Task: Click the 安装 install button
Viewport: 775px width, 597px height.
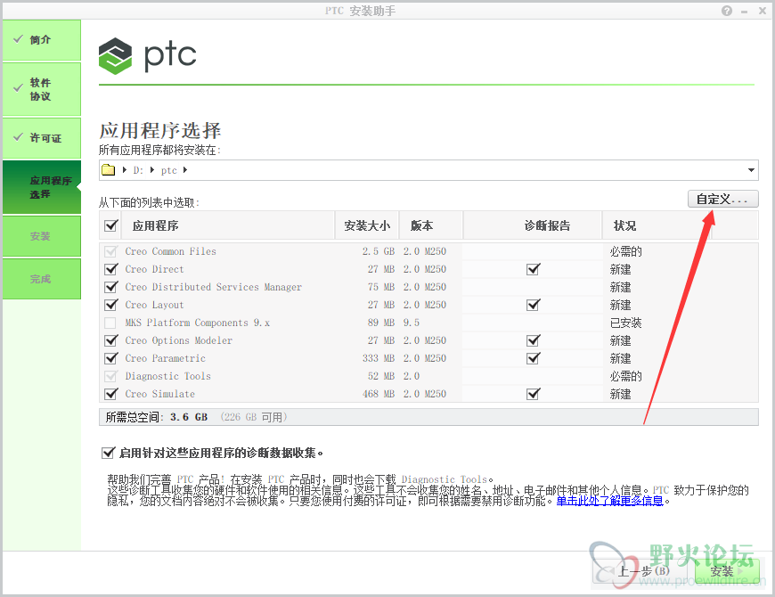Action: pyautogui.click(x=727, y=571)
